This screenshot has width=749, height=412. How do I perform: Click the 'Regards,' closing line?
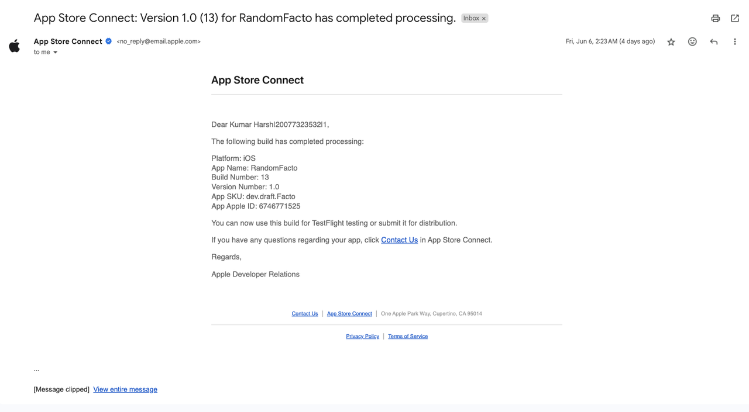[x=226, y=257]
